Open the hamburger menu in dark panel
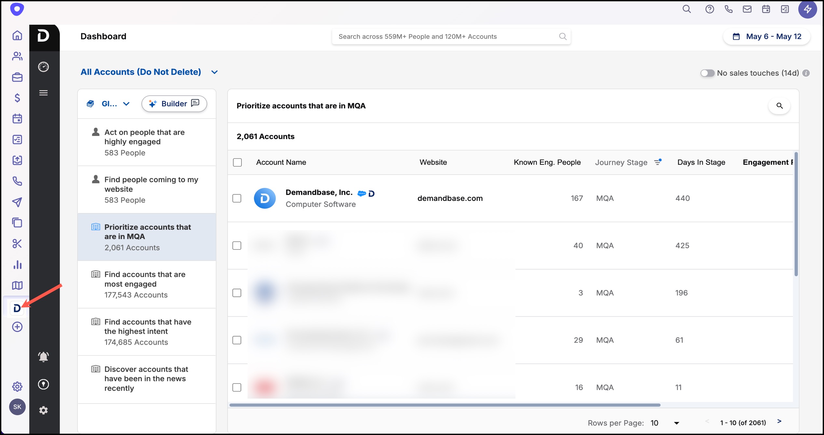The image size is (824, 435). pos(43,93)
